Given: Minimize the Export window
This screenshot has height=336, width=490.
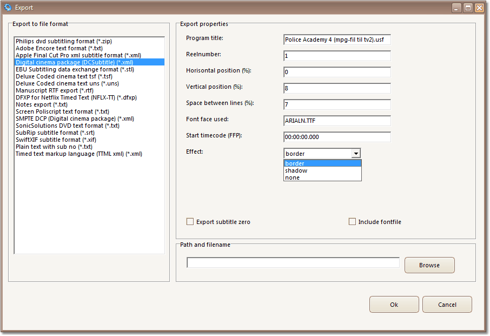Looking at the screenshot, I should pos(456,8).
